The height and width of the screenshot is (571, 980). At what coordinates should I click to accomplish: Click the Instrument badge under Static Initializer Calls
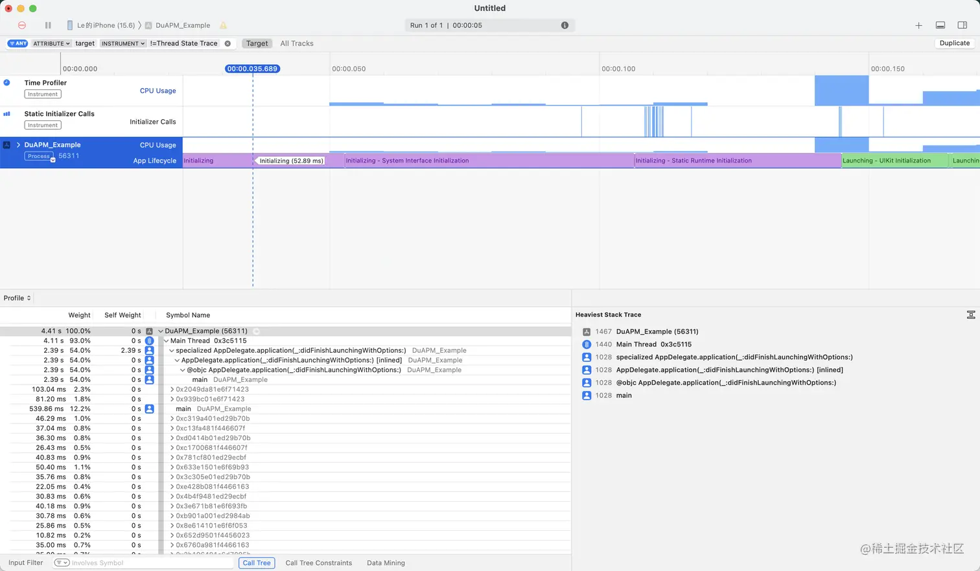point(43,125)
